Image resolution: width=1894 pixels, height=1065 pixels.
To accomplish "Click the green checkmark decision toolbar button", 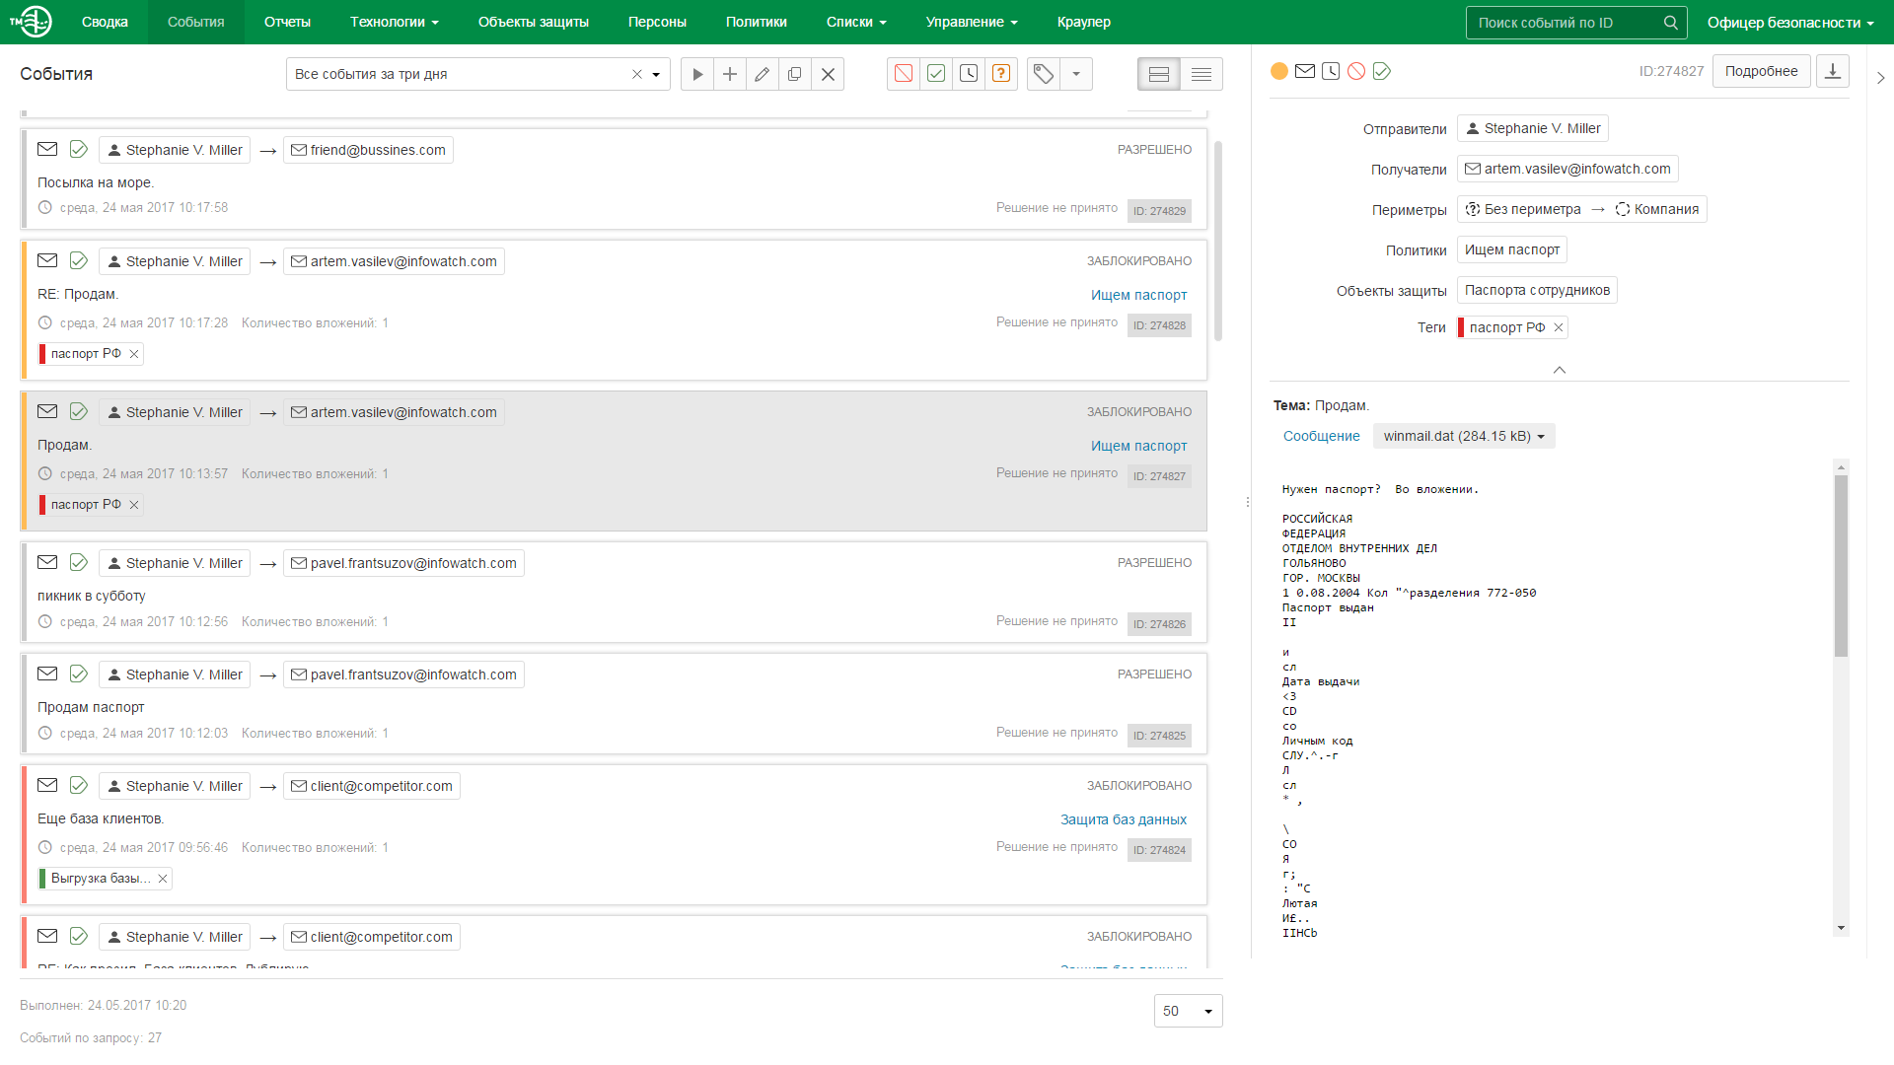I will (936, 74).
